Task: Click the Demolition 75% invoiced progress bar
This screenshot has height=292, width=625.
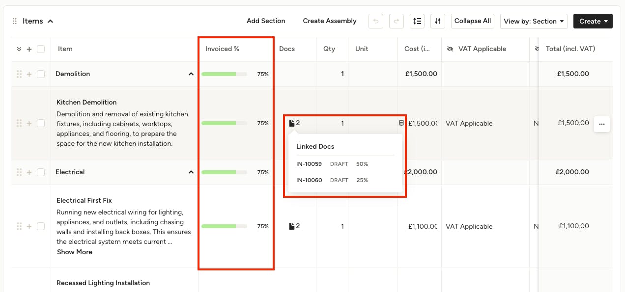Action: (224, 74)
